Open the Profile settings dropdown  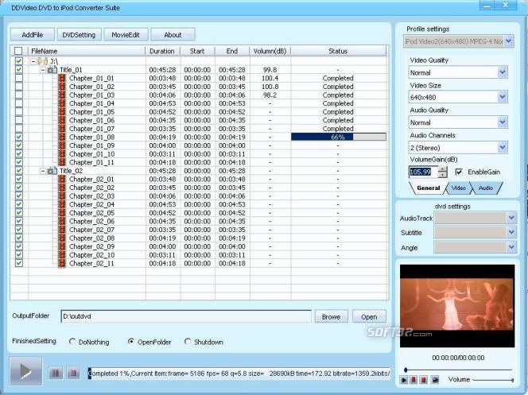tap(508, 41)
